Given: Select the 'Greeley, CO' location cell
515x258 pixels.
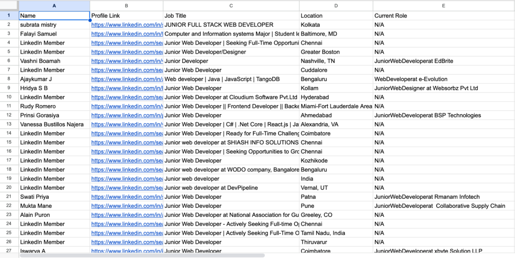Looking at the screenshot, I should pyautogui.click(x=336, y=215).
